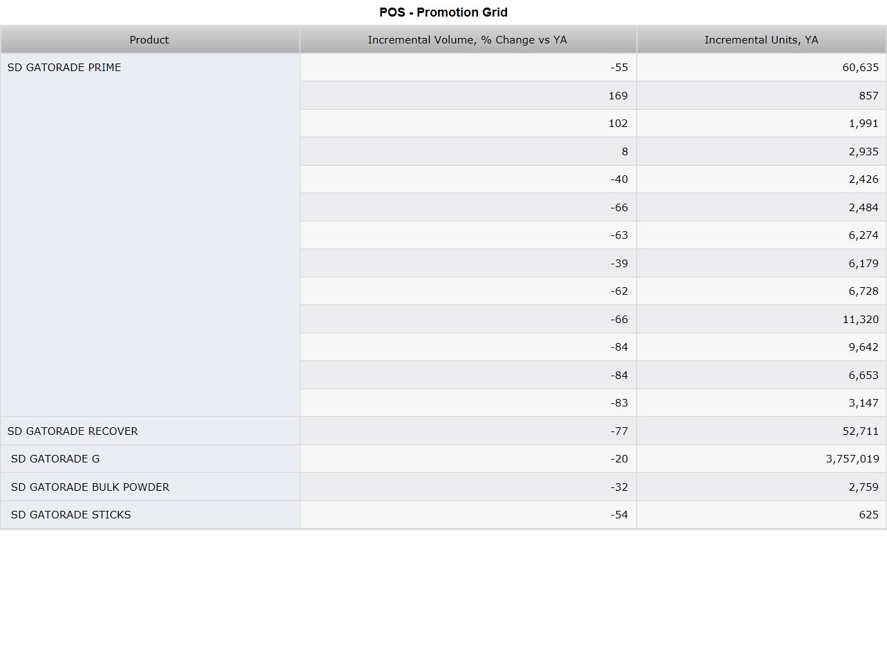This screenshot has height=653, width=887.
Task: Click the 6,728 incremental units cell
Action: pos(761,291)
